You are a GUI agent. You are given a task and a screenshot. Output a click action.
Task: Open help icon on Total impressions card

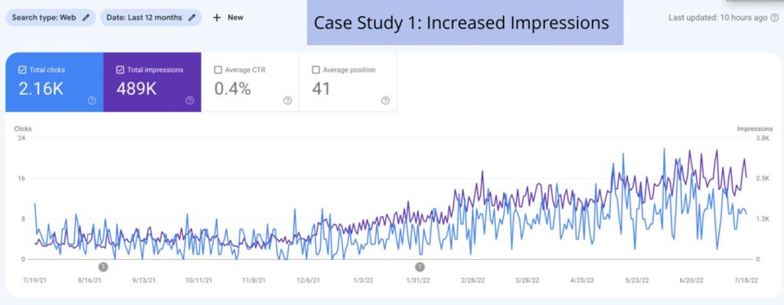tap(190, 100)
